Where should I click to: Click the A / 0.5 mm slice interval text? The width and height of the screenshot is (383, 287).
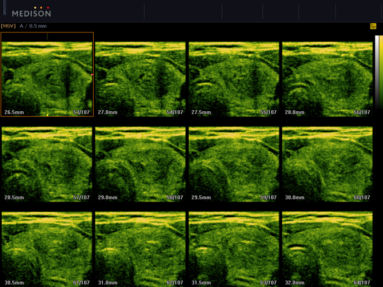pos(33,26)
